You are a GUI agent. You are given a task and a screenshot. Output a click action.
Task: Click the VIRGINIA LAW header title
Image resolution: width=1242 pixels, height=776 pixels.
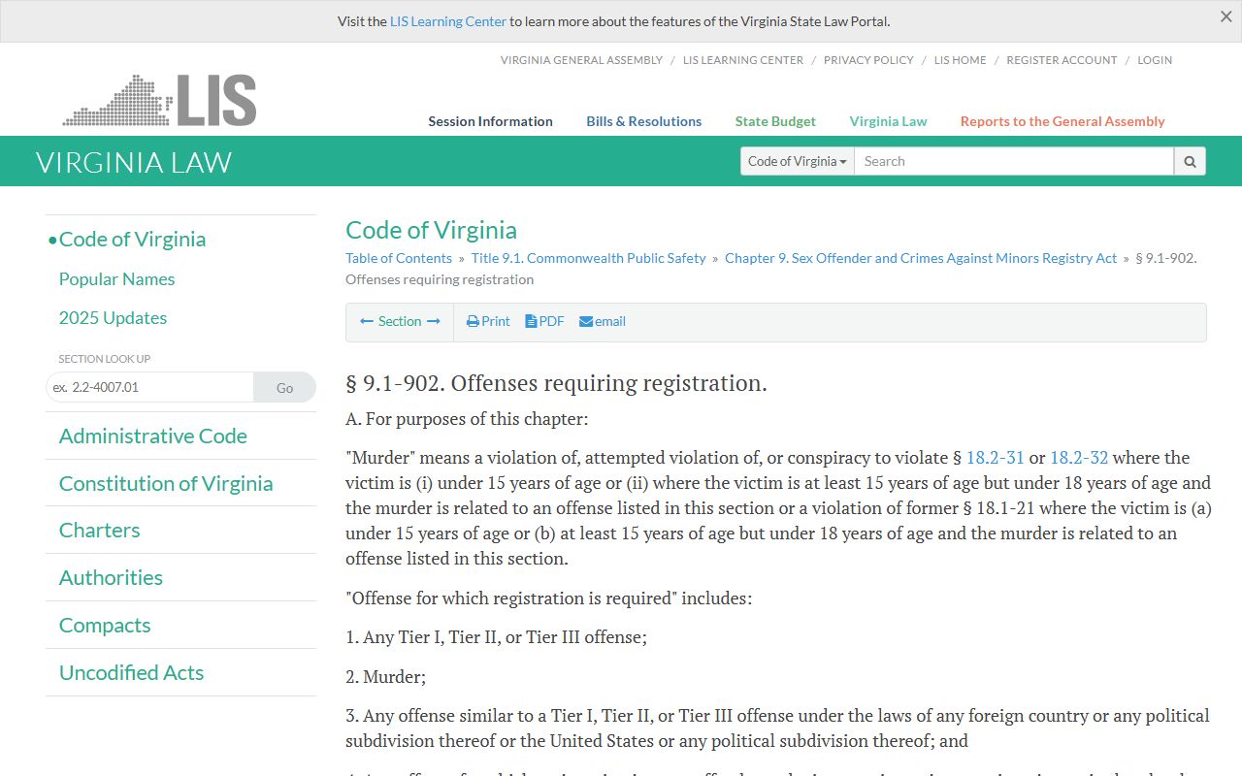click(134, 162)
